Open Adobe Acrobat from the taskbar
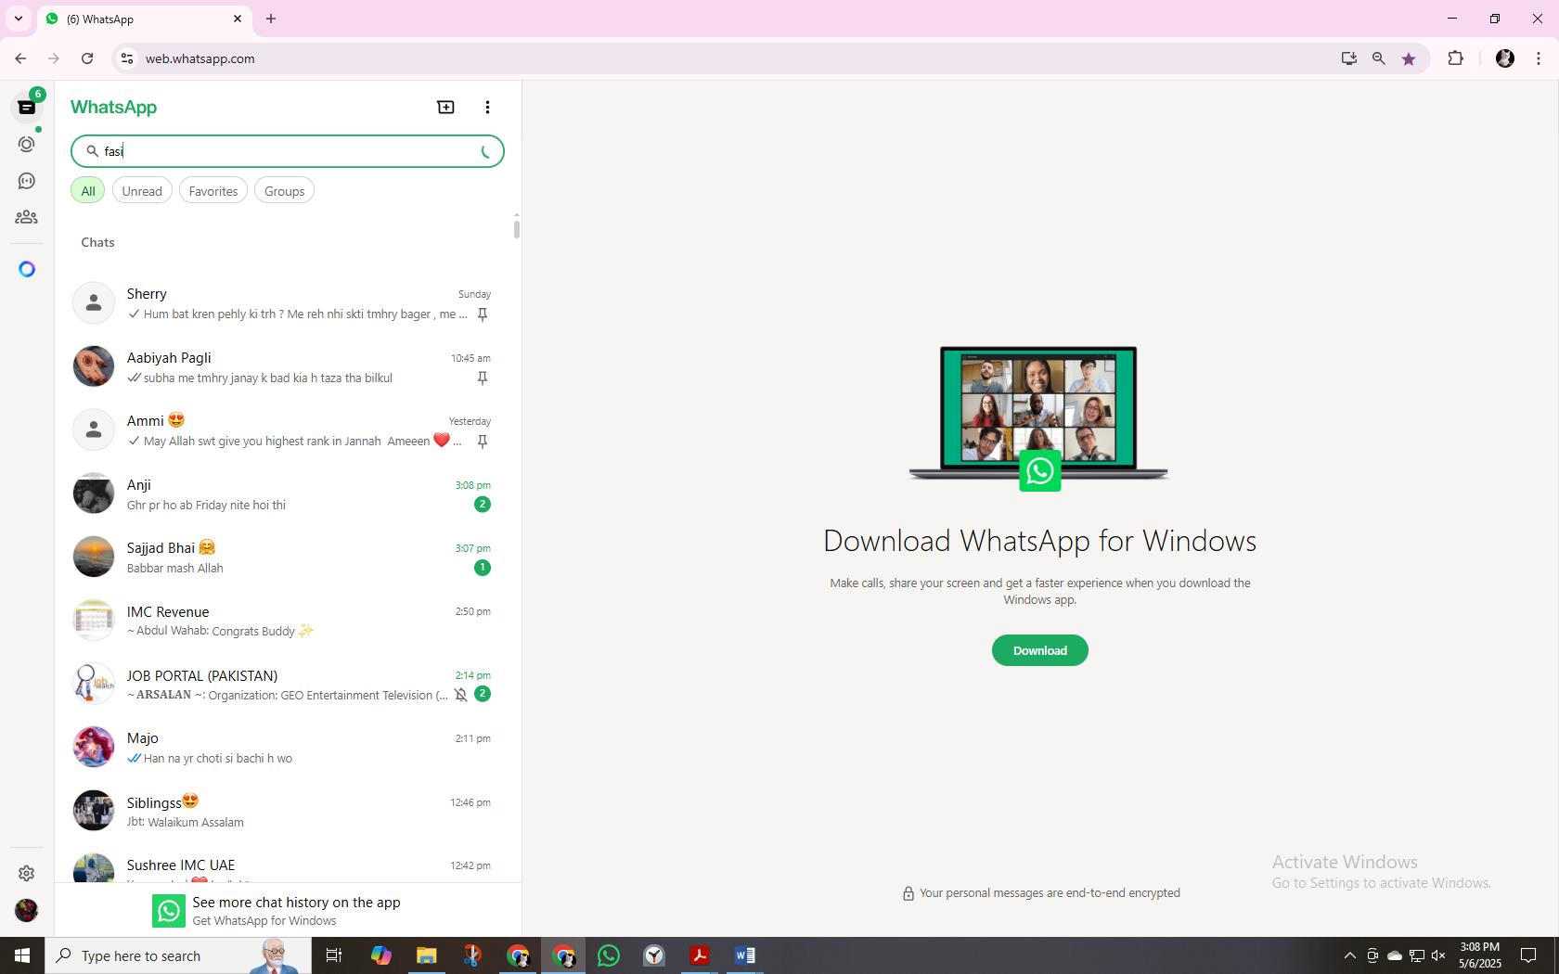Screen dimensions: 1559x974 point(700,955)
